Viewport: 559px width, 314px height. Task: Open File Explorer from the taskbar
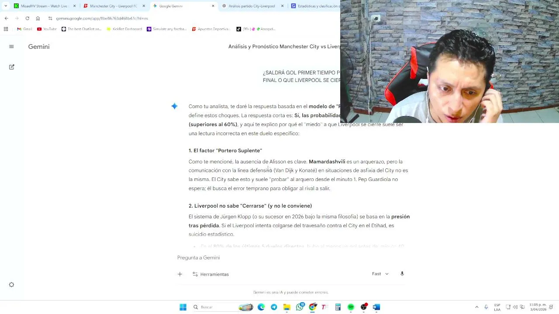[x=287, y=307]
